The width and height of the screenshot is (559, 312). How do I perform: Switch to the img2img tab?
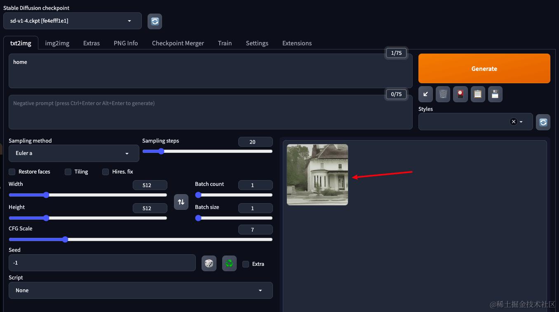point(57,43)
